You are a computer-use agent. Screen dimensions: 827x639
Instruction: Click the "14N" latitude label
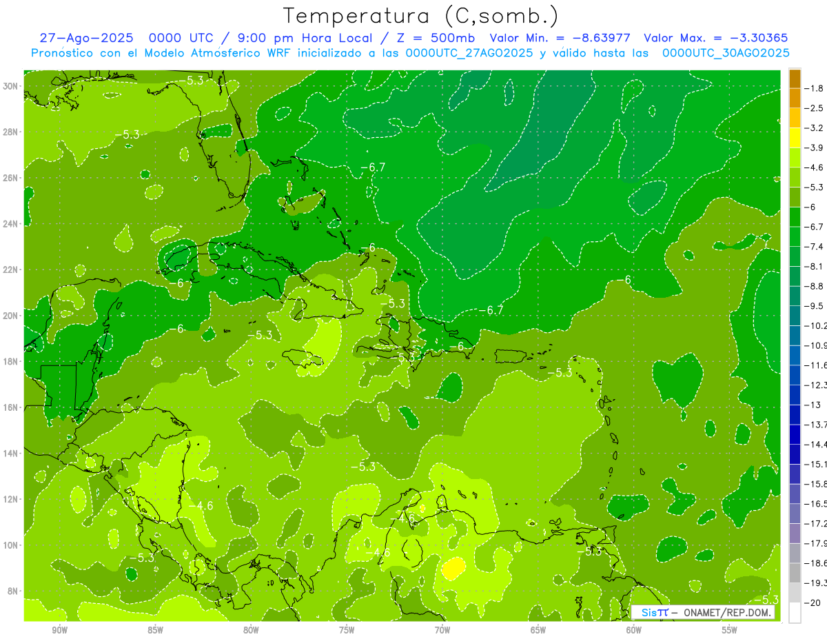[12, 453]
